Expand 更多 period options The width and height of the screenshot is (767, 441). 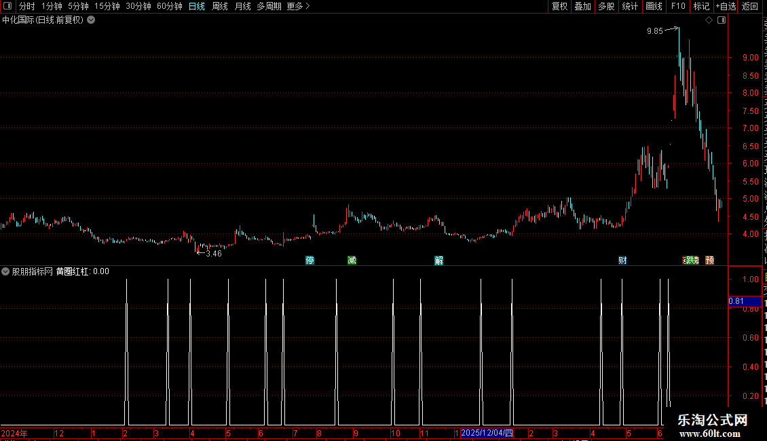pyautogui.click(x=299, y=6)
